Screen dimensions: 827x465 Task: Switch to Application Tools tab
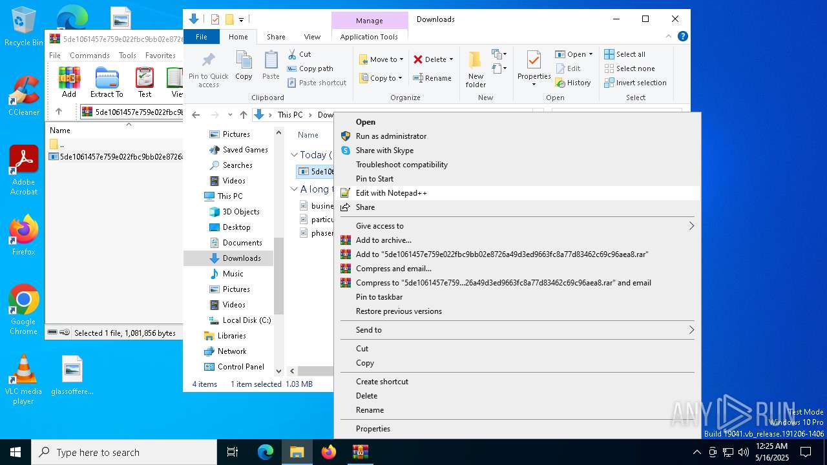coord(369,37)
